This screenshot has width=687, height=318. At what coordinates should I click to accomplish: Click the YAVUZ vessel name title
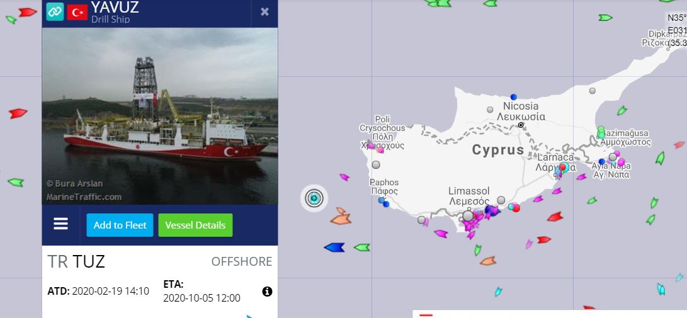(115, 7)
